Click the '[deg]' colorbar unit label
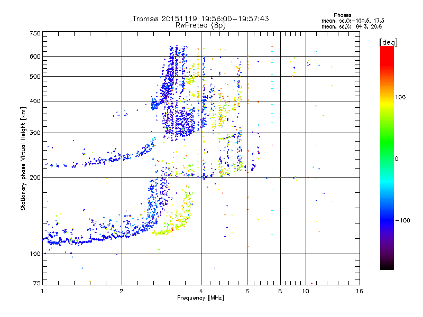The width and height of the screenshot is (423, 317). 388,42
